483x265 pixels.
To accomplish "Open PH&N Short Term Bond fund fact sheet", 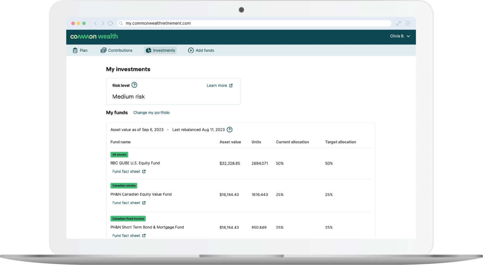I will [129, 235].
